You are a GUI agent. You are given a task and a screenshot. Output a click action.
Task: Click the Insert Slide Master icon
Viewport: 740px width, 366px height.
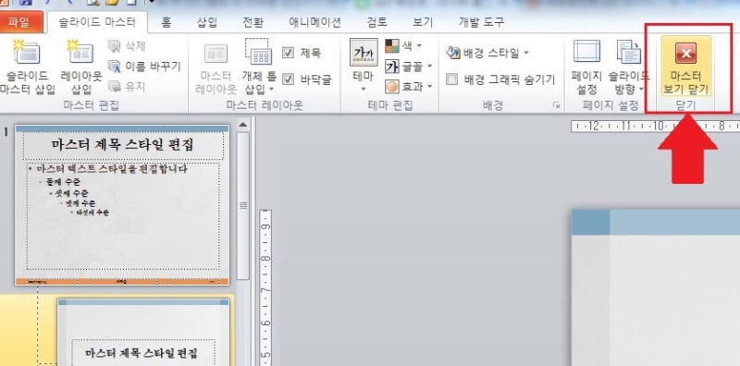tap(27, 52)
